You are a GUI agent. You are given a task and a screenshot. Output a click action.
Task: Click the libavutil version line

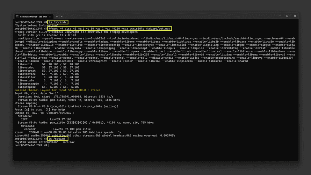(49, 64)
